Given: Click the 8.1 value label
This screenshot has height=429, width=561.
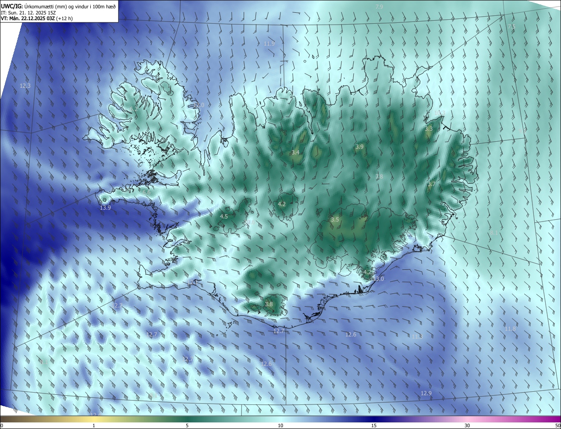Looking at the screenshot, I should (494, 232).
